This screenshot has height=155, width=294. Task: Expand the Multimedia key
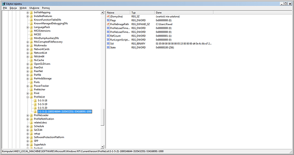[x=28, y=46]
